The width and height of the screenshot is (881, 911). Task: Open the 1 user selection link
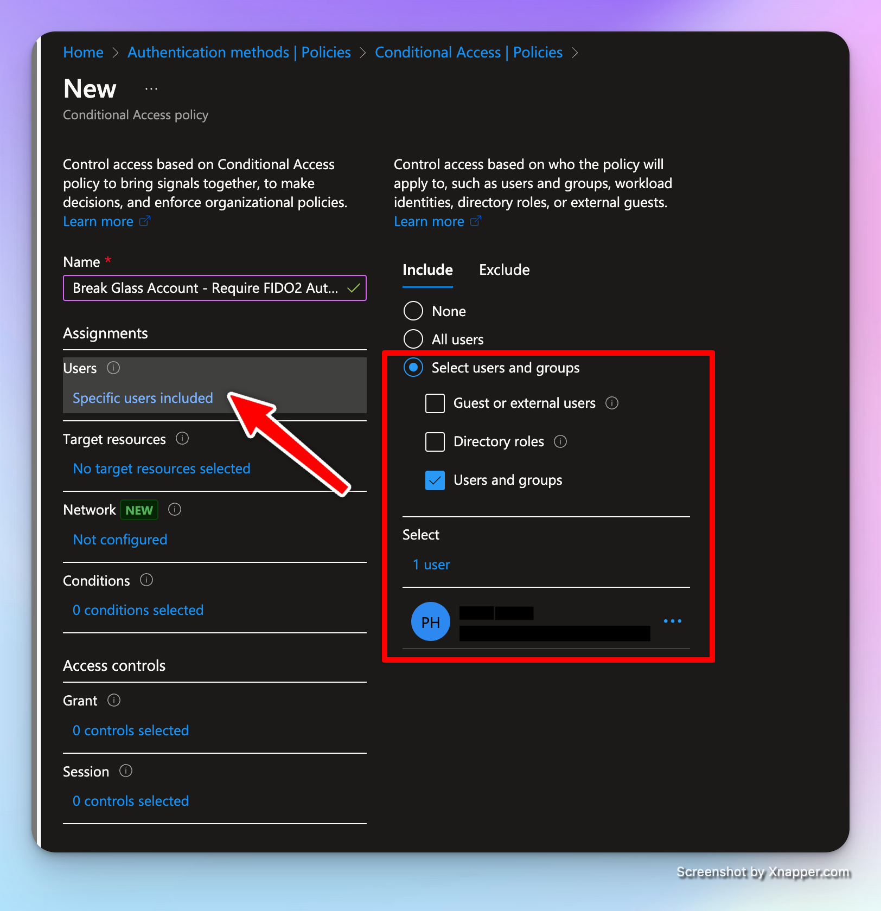[432, 564]
